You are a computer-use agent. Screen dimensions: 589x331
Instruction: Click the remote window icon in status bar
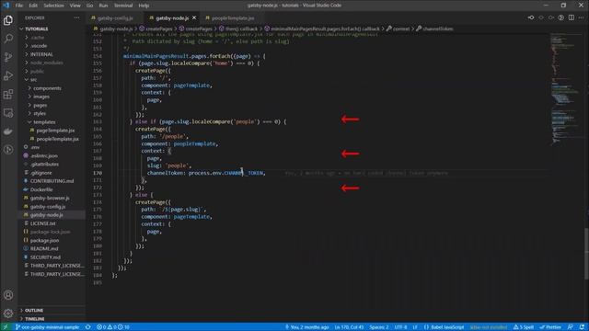(x=6, y=327)
